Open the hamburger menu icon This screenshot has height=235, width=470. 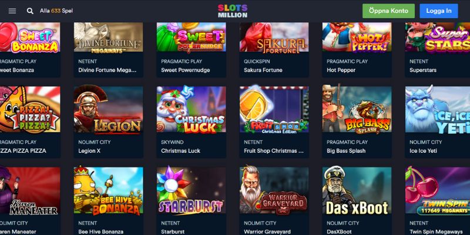pos(12,11)
